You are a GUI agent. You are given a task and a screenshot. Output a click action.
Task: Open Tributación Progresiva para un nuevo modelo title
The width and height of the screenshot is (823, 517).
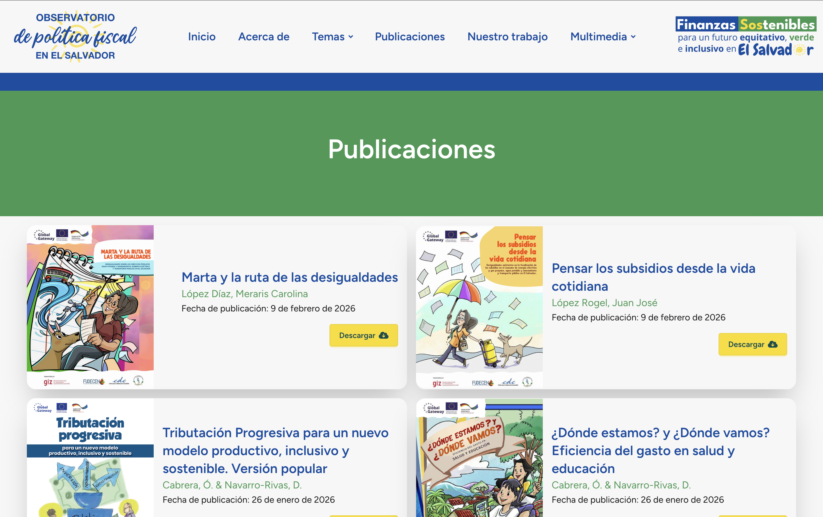point(275,451)
